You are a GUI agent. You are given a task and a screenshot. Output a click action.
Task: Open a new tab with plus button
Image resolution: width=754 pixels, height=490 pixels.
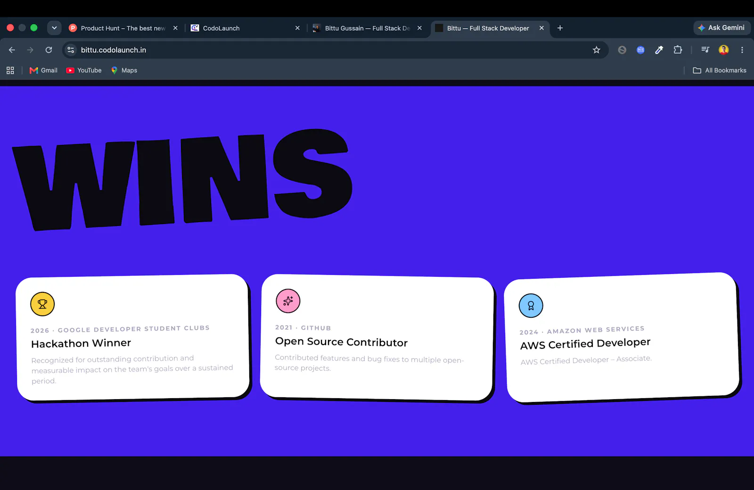560,28
